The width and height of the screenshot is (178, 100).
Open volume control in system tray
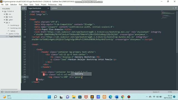click(x=157, y=97)
